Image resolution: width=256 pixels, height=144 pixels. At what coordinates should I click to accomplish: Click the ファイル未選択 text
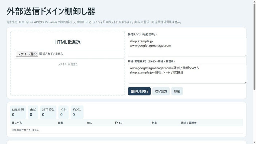click(x=67, y=64)
